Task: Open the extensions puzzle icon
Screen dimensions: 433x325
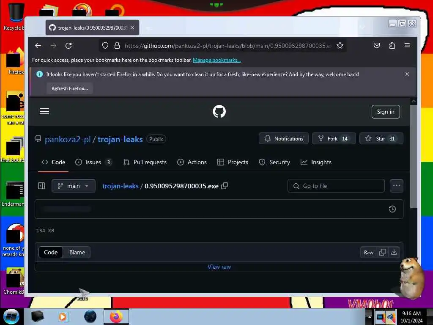Action: click(392, 45)
